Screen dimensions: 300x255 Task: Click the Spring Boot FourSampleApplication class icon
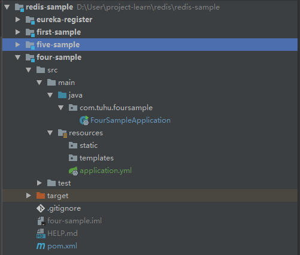click(x=84, y=120)
